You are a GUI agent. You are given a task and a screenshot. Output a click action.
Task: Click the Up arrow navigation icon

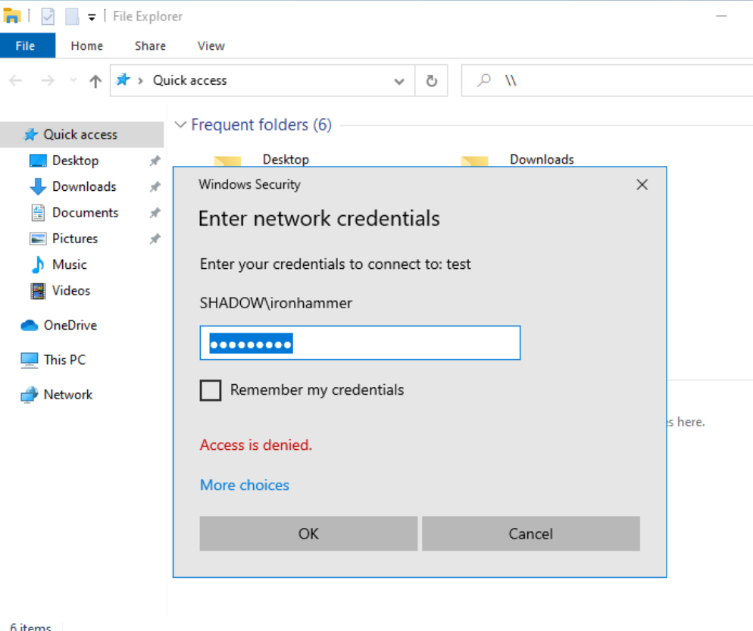(95, 81)
